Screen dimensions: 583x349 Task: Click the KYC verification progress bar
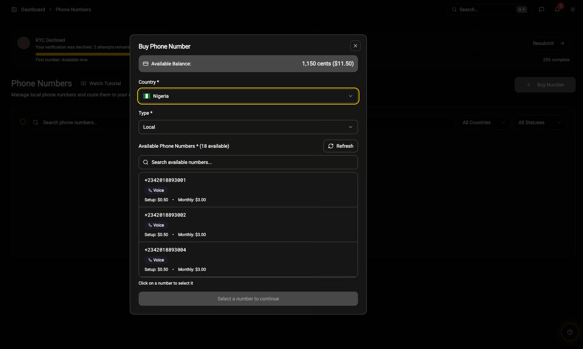[83, 54]
